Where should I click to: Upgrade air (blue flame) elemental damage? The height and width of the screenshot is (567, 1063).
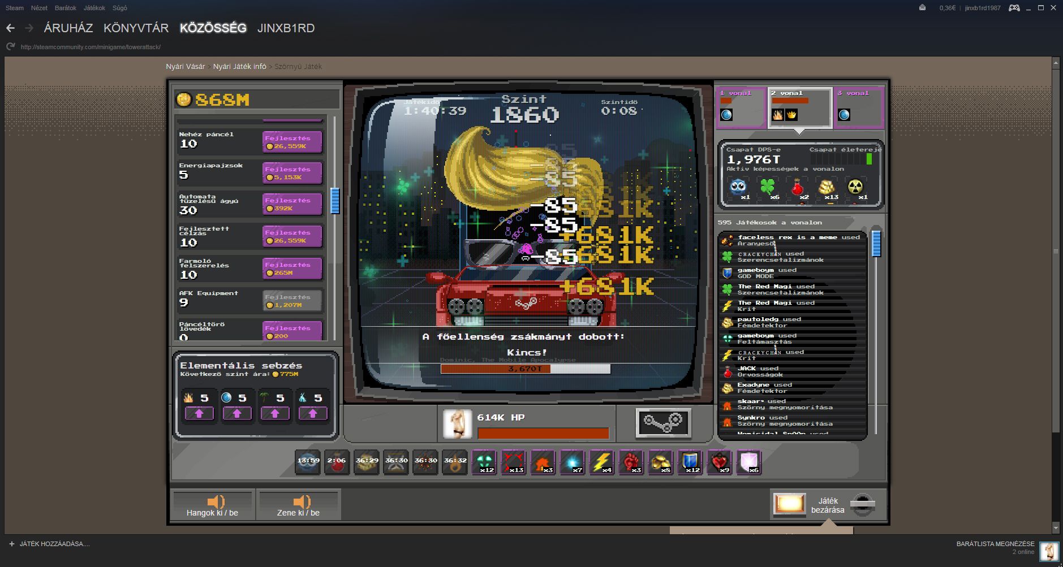[312, 414]
